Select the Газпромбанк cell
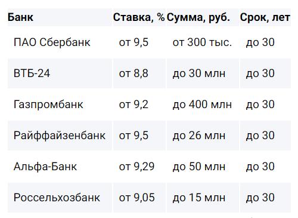The image size is (298, 218). pyautogui.click(x=60, y=105)
